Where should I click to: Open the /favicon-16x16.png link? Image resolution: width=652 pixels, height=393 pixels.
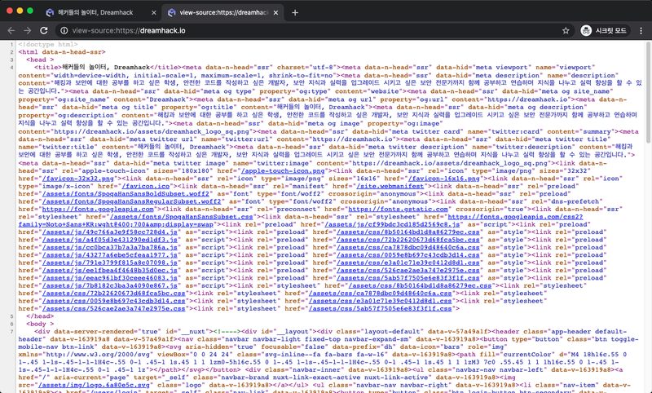point(443,179)
